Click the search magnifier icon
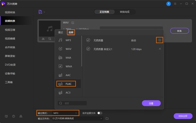Image resolution: width=196 pixels, height=123 pixels. tap(61, 103)
